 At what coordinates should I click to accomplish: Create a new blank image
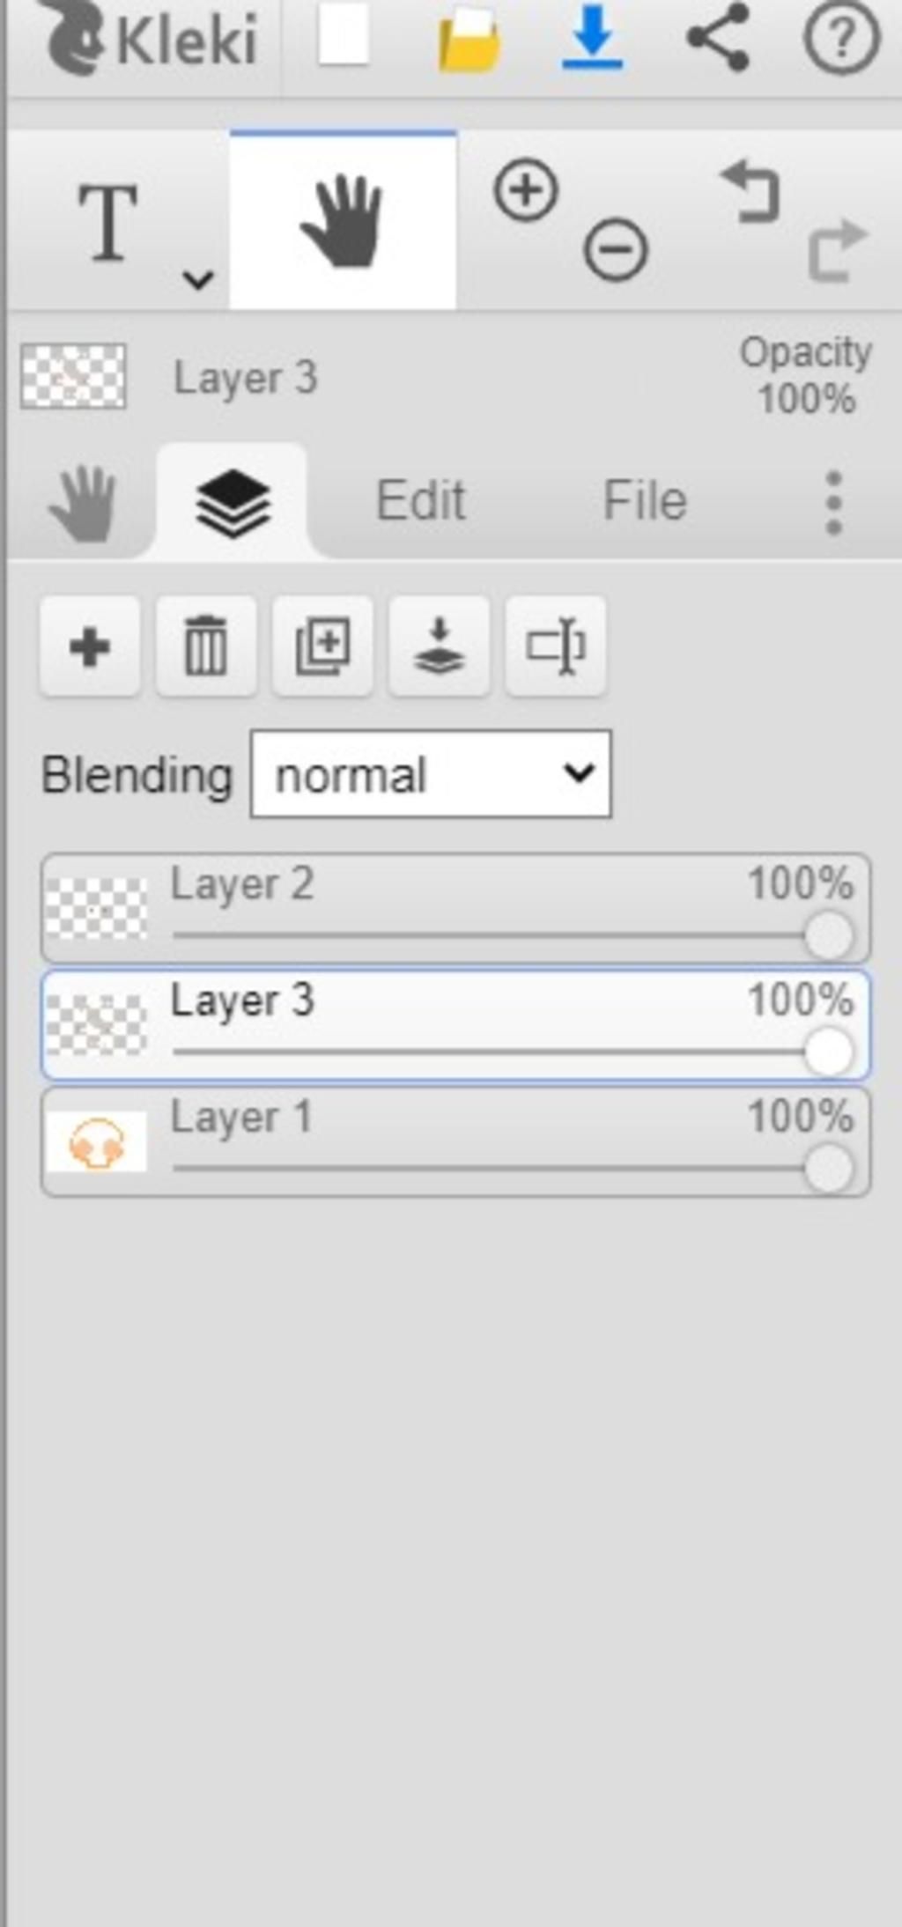(x=343, y=38)
